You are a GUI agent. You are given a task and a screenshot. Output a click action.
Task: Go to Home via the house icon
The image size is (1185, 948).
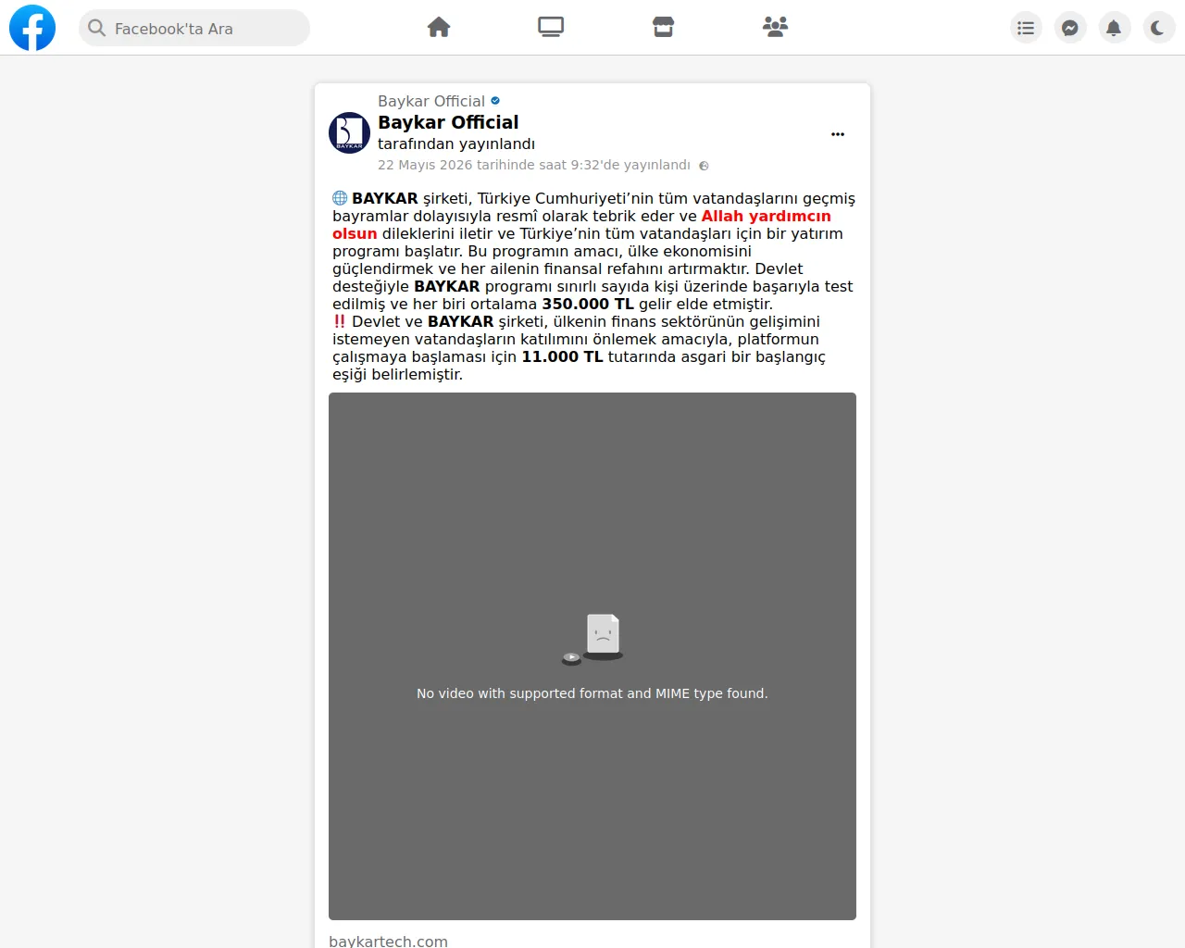pyautogui.click(x=439, y=27)
